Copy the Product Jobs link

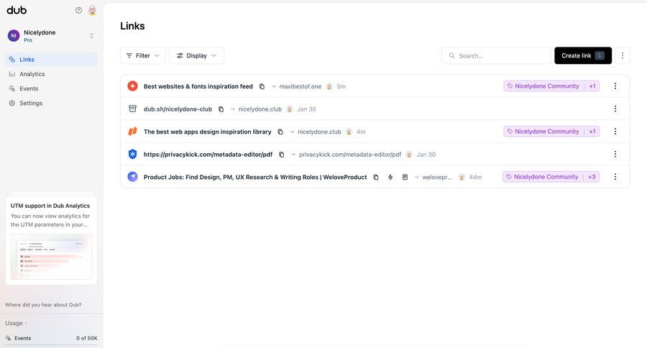[x=376, y=177]
